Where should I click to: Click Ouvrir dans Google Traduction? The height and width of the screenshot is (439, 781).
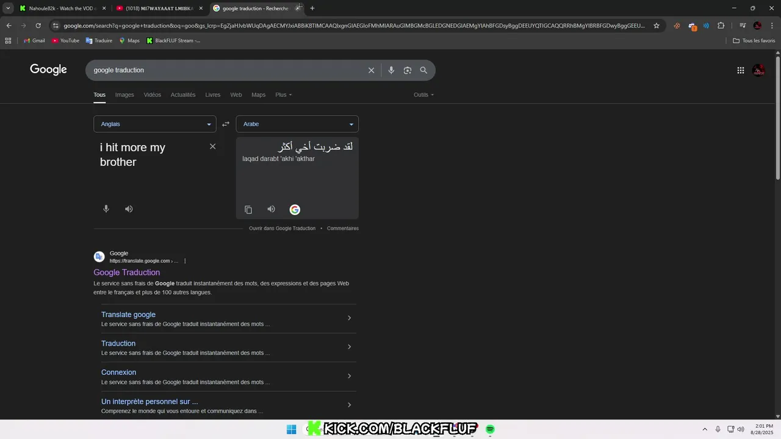(x=282, y=228)
